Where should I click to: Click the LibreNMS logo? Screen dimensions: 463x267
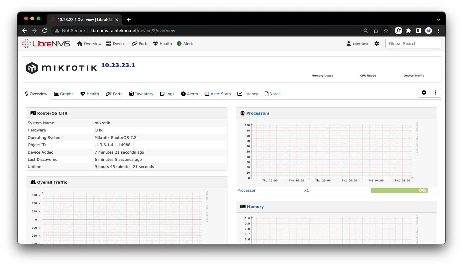coord(46,44)
